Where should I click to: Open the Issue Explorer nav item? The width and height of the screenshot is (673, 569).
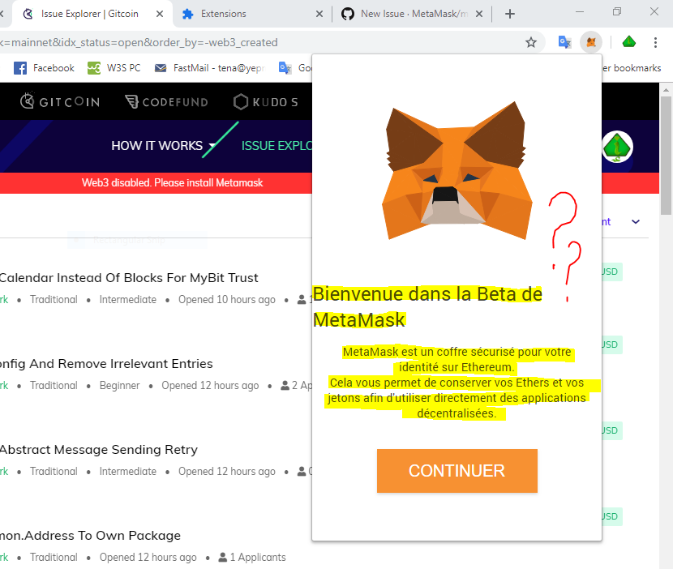coord(276,145)
